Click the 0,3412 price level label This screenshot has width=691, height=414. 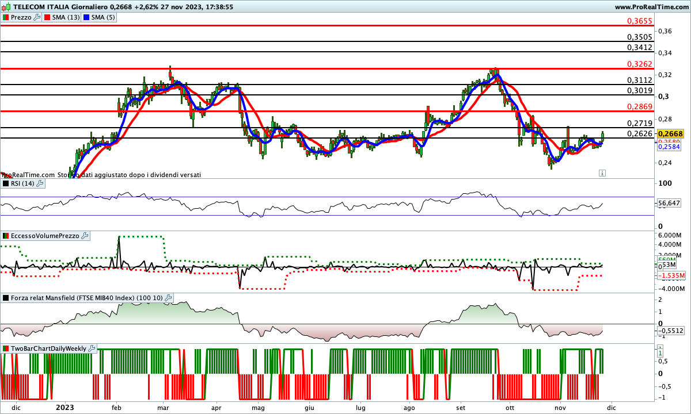[639, 47]
